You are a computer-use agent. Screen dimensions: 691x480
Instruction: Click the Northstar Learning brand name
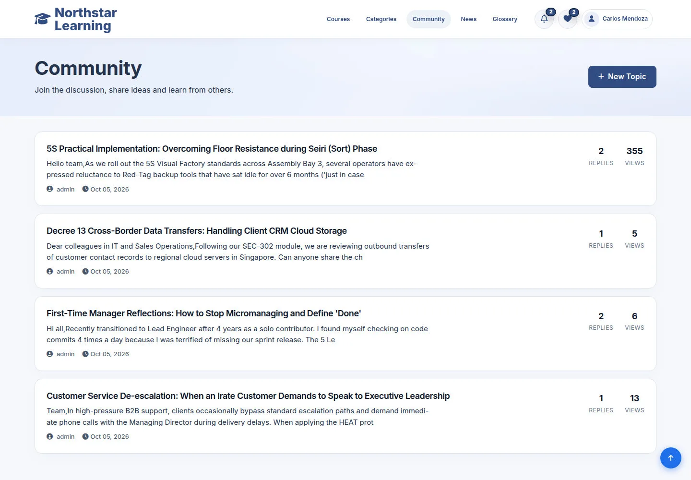(86, 19)
